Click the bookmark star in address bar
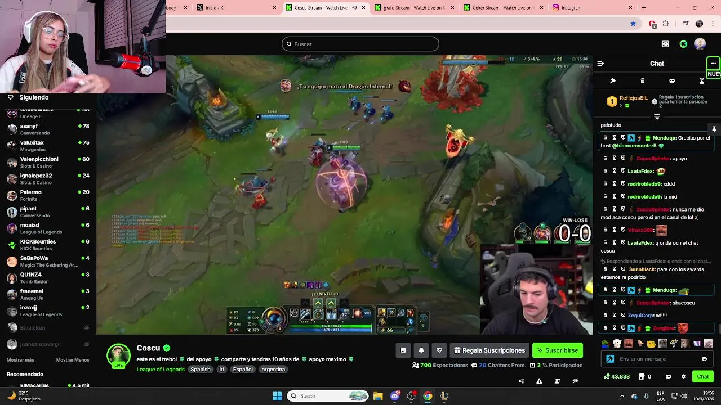The image size is (721, 405). pos(633,24)
